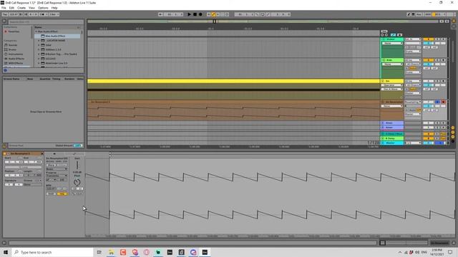Select the Sounds browser category
Screen dimensions: 458x257
pos(13,45)
